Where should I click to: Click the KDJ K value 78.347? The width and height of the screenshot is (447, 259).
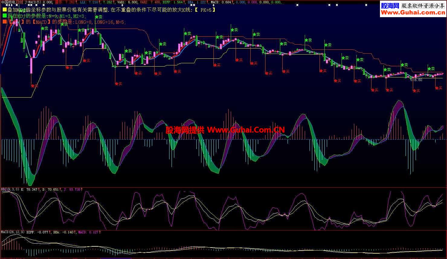point(31,189)
